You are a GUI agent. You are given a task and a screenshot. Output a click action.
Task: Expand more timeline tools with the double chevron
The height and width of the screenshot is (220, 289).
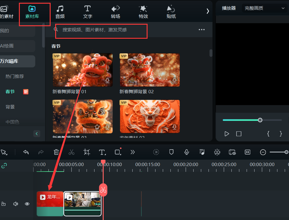click(133, 152)
